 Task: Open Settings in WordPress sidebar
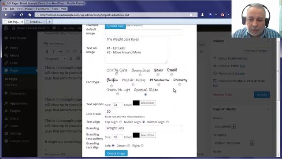point(16,133)
